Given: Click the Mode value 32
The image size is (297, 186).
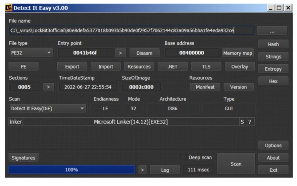Looking at the screenshot, I should pyautogui.click(x=133, y=108).
